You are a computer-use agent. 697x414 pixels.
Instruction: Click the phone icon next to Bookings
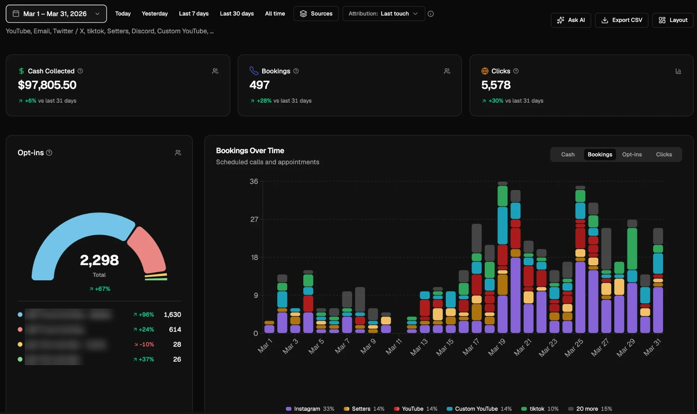pos(254,71)
